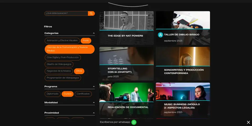252x126 pixels.
Task: Click the orange search magnifier button
Action: coord(91,13)
